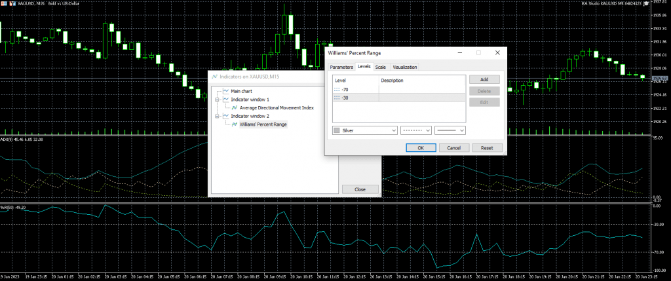Screen dimensions: 671x281
Task: Click the bar-chart icon beside the XAUUSD title
Action: [x=12, y=4]
